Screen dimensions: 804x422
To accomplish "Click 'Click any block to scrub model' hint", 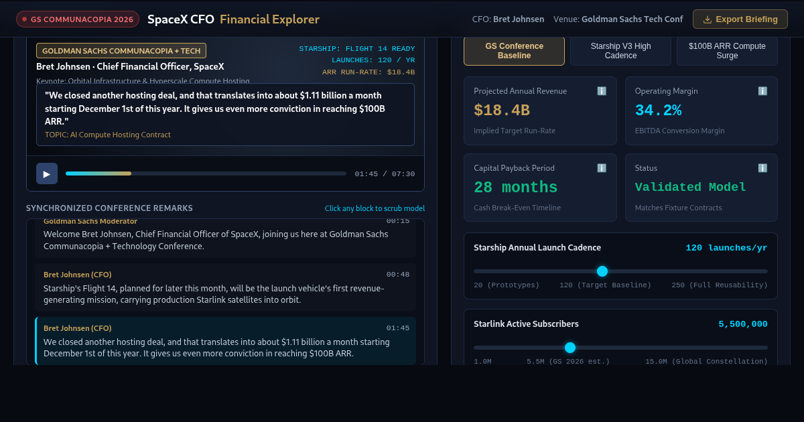I will point(375,208).
